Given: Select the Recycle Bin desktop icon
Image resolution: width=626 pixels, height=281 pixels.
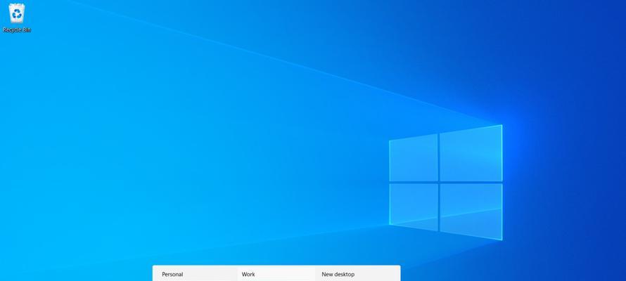Looking at the screenshot, I should [17, 18].
